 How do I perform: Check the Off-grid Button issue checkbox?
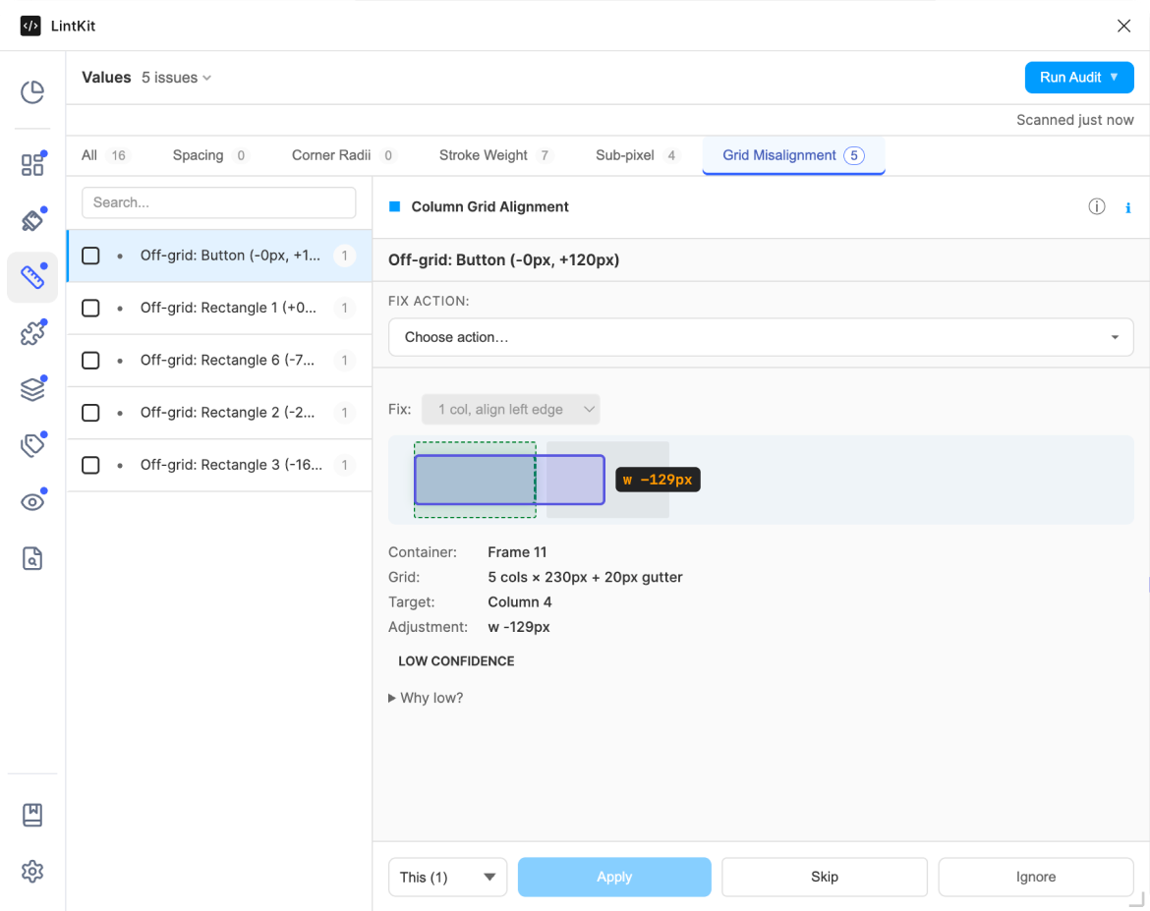click(90, 255)
